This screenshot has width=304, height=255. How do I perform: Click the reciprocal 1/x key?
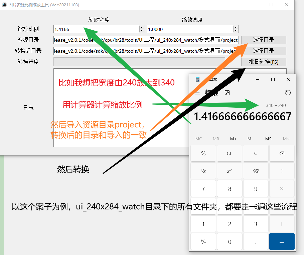click(203, 171)
